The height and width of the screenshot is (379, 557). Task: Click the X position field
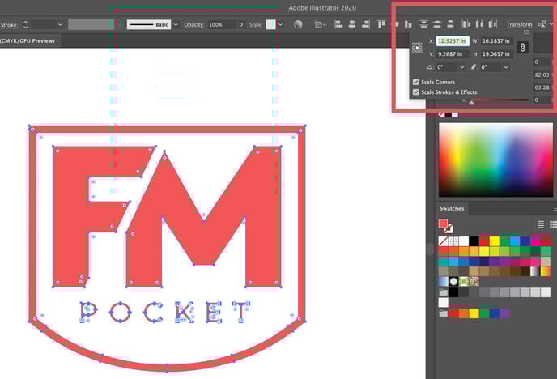[x=453, y=41]
